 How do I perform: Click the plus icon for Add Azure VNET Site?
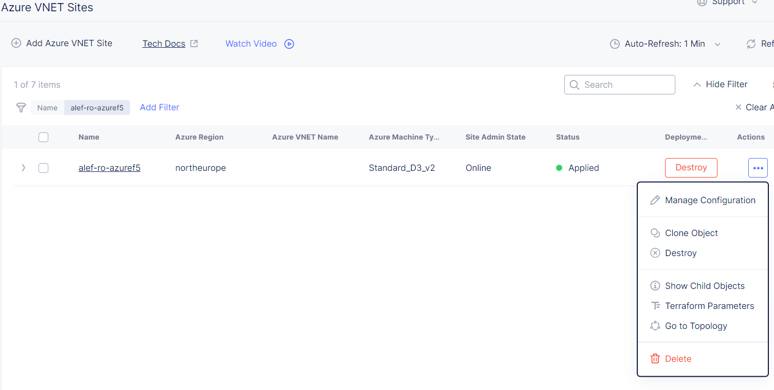point(16,43)
